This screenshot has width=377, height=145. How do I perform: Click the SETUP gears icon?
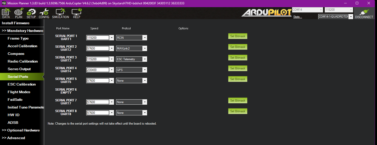tap(31, 14)
